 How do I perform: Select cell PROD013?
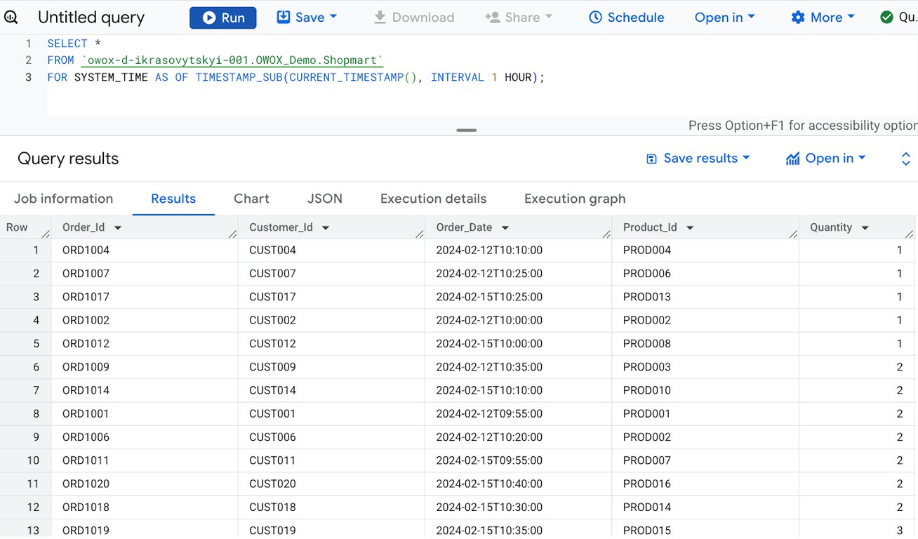click(705, 297)
